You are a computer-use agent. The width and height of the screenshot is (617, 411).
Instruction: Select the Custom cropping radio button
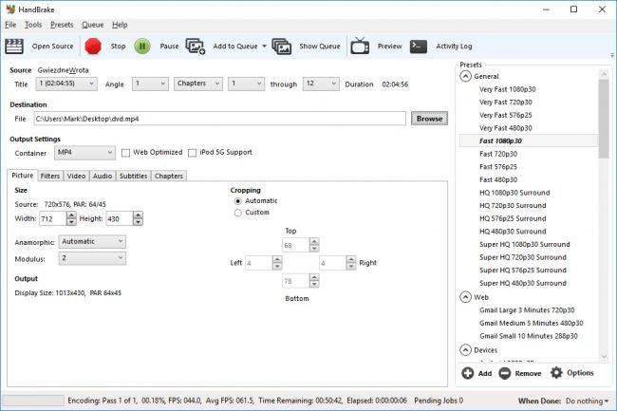click(237, 213)
